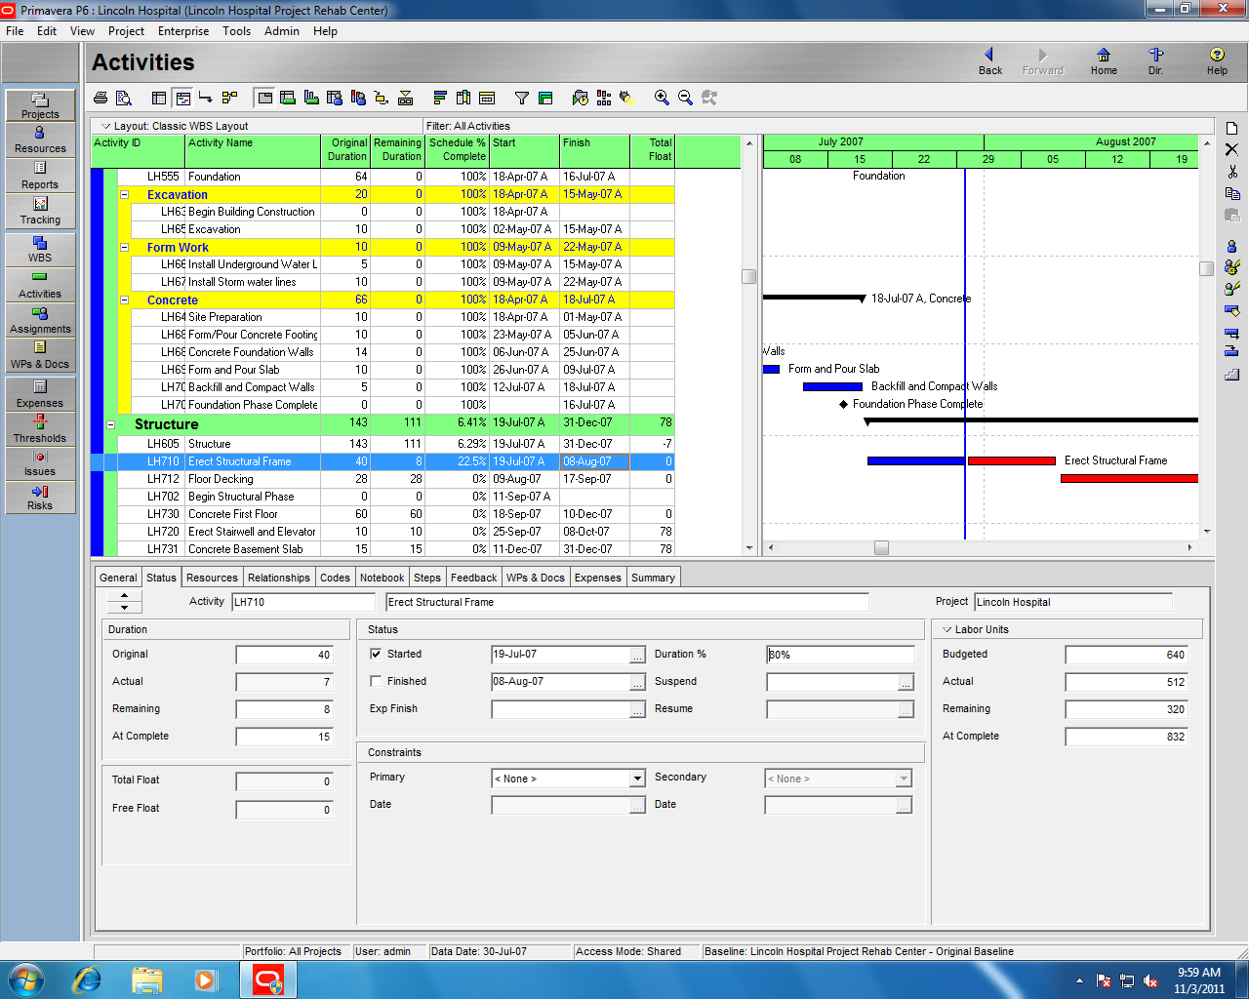The width and height of the screenshot is (1249, 999).
Task: Sort by the Total Float column header
Action: (x=652, y=151)
